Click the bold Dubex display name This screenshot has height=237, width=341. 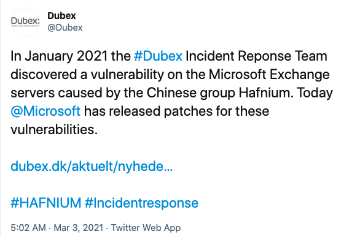61,15
